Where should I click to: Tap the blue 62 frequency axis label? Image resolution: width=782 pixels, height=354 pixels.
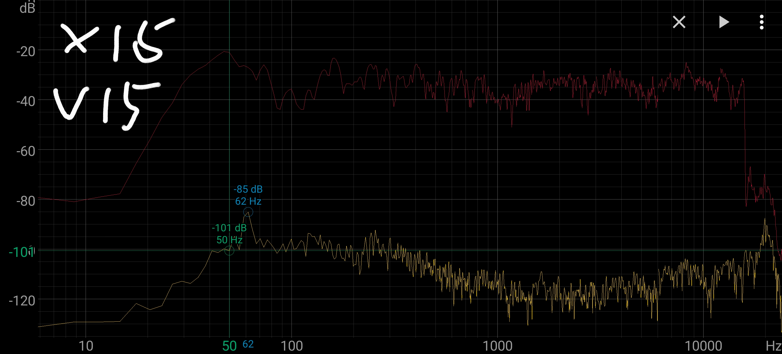[x=248, y=344]
